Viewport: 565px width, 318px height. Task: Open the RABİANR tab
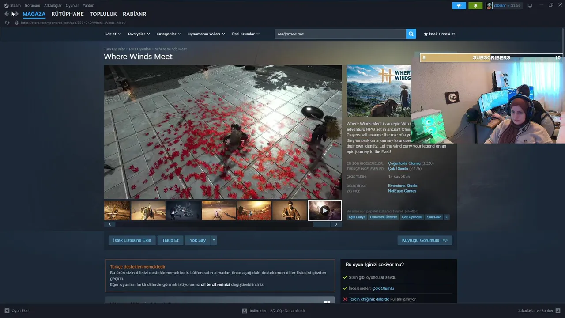tap(135, 14)
